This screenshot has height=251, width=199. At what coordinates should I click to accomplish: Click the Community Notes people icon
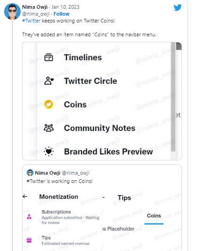pyautogui.click(x=49, y=128)
